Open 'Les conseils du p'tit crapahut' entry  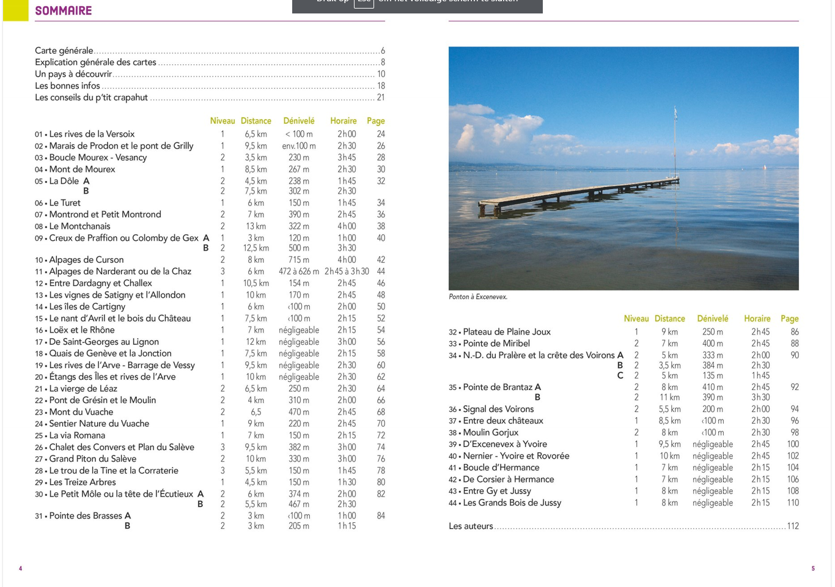click(x=91, y=97)
